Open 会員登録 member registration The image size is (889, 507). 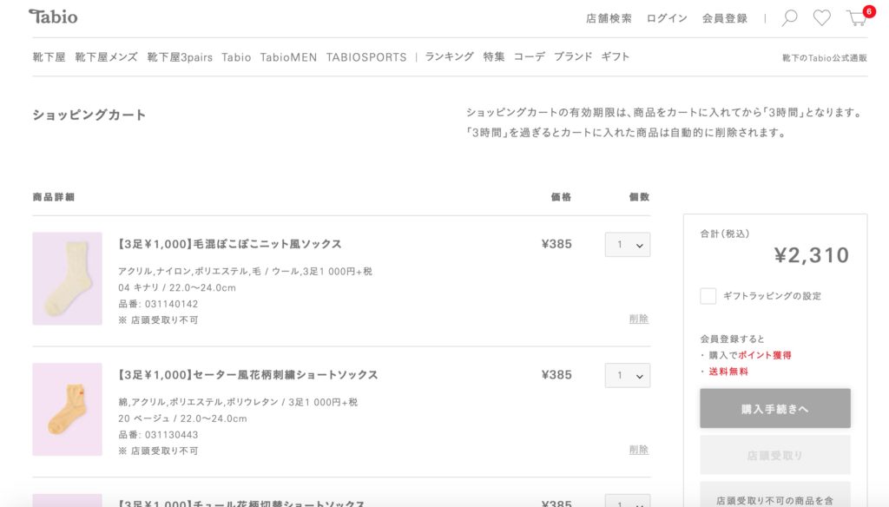[725, 18]
